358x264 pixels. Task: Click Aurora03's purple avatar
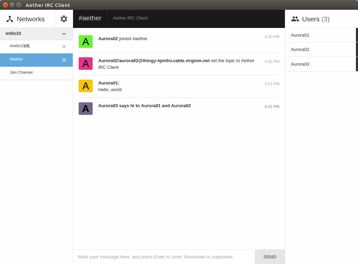(85, 108)
